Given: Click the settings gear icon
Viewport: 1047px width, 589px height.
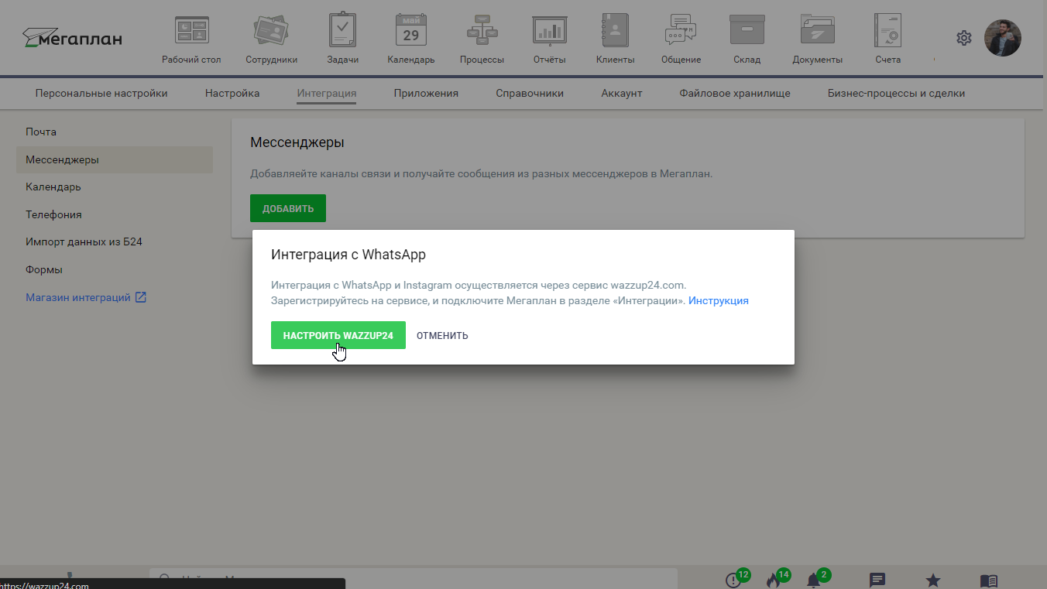Looking at the screenshot, I should pyautogui.click(x=963, y=38).
